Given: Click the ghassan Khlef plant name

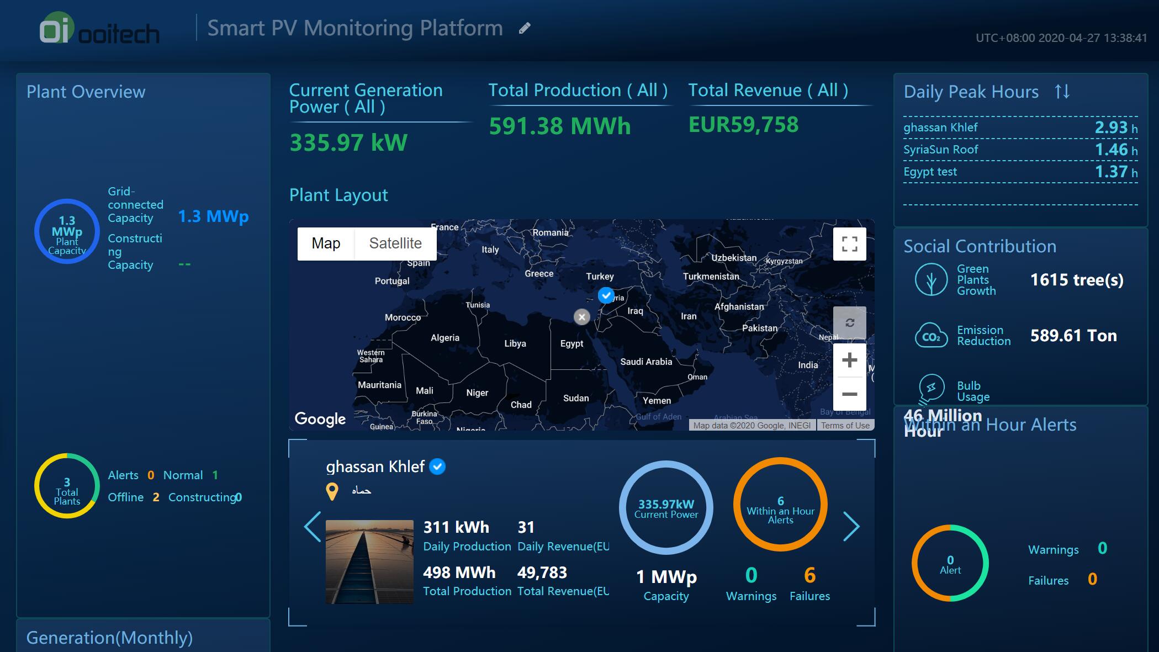Looking at the screenshot, I should click(x=375, y=467).
